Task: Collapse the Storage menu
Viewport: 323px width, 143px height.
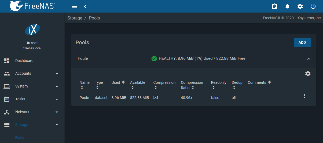Action: pyautogui.click(x=32, y=125)
